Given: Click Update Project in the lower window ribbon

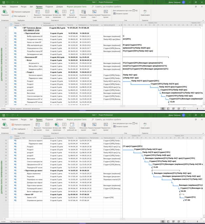Looking at the screenshot, I should tap(121, 127).
